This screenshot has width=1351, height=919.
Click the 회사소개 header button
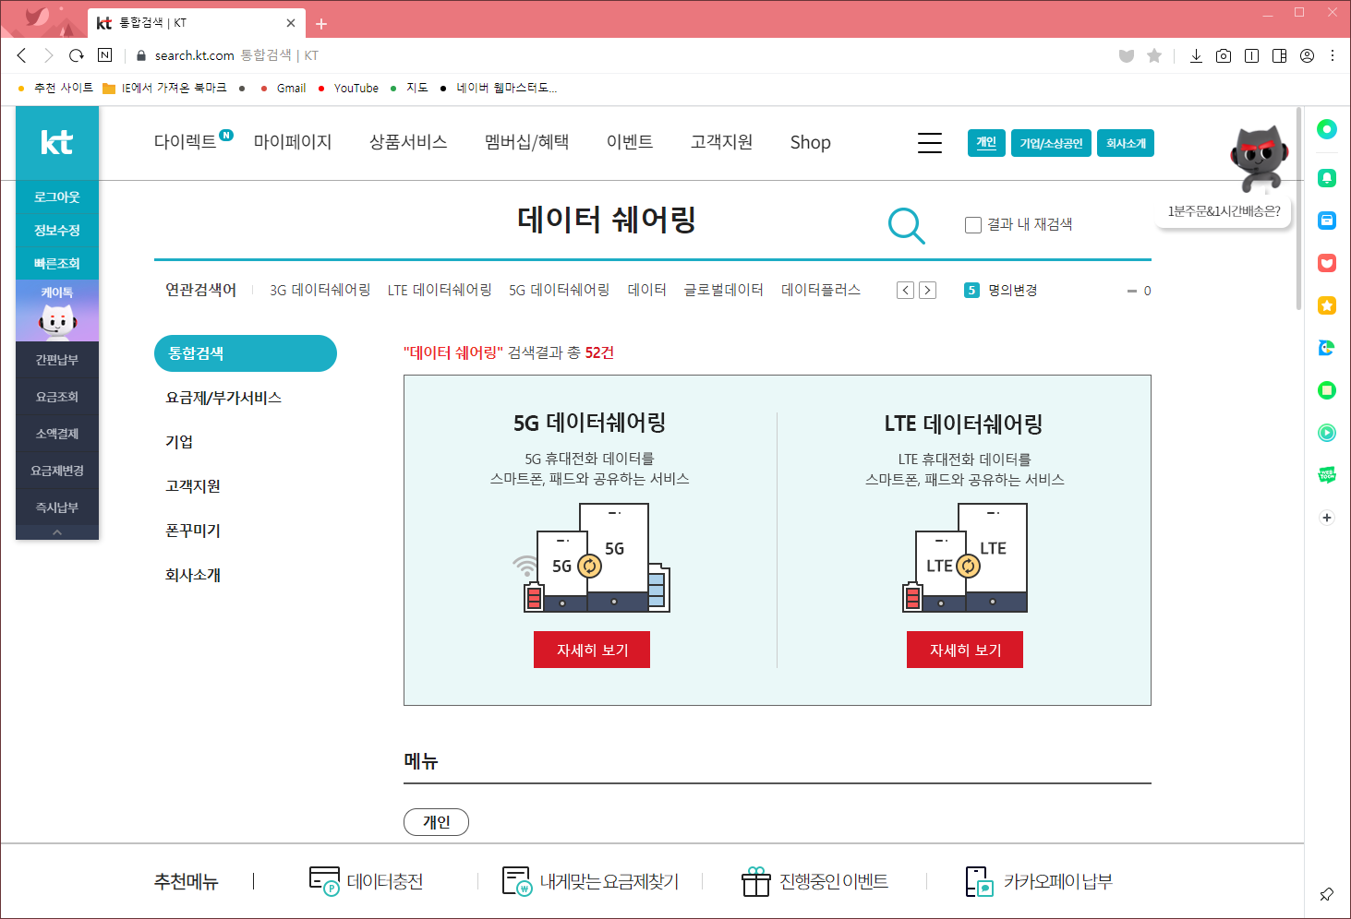coord(1126,143)
